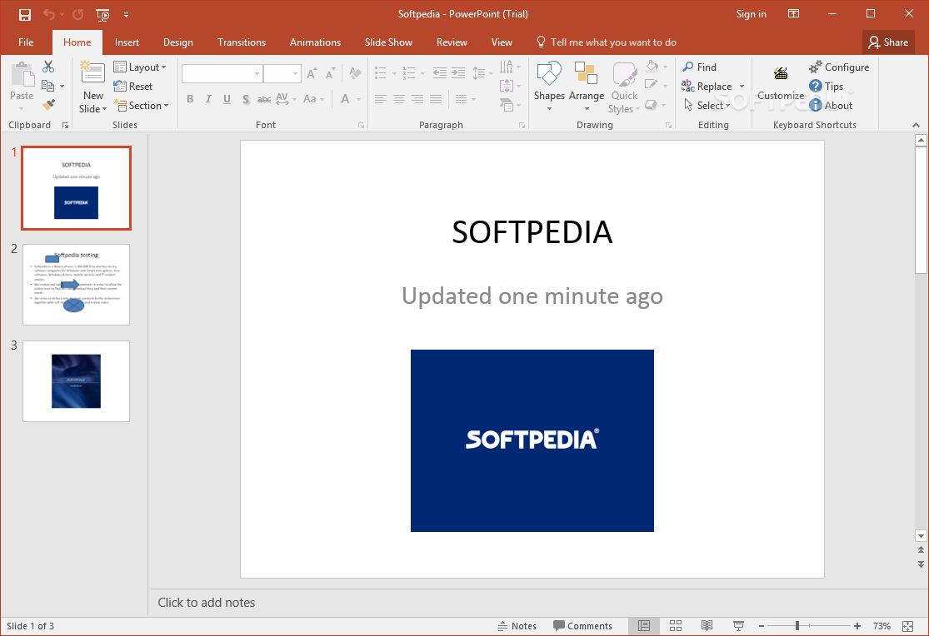
Task: Go to the Animations tab
Action: coord(315,42)
